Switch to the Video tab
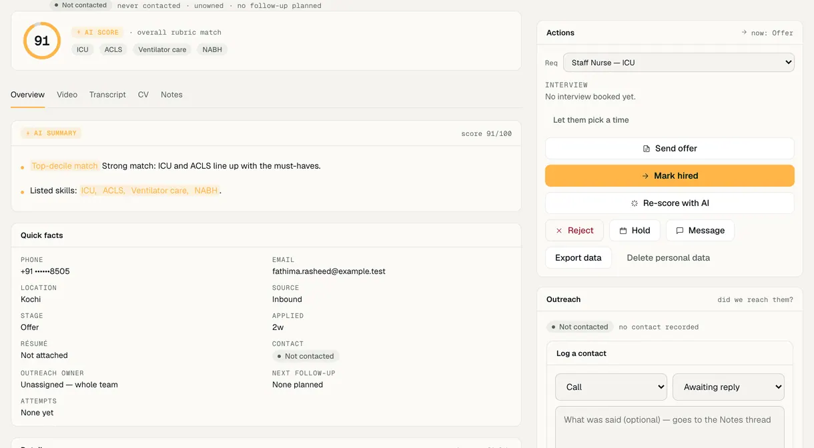Viewport: 814px width, 448px height. click(67, 95)
